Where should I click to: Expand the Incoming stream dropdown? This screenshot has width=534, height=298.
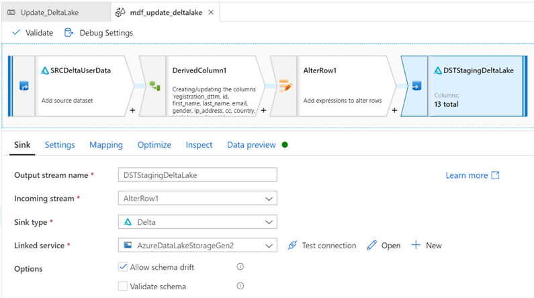[x=269, y=199]
